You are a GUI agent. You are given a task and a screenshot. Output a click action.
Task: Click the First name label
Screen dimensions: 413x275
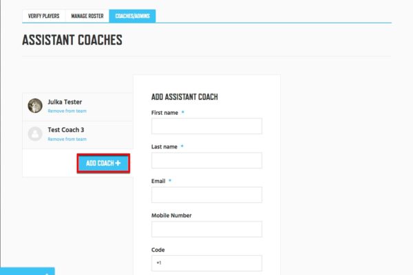165,113
